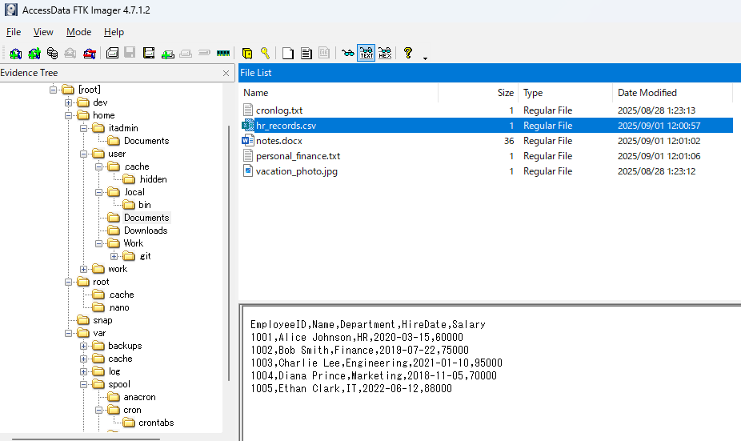Click Add All Attached Devices icon
The height and width of the screenshot is (441, 741).
[34, 54]
